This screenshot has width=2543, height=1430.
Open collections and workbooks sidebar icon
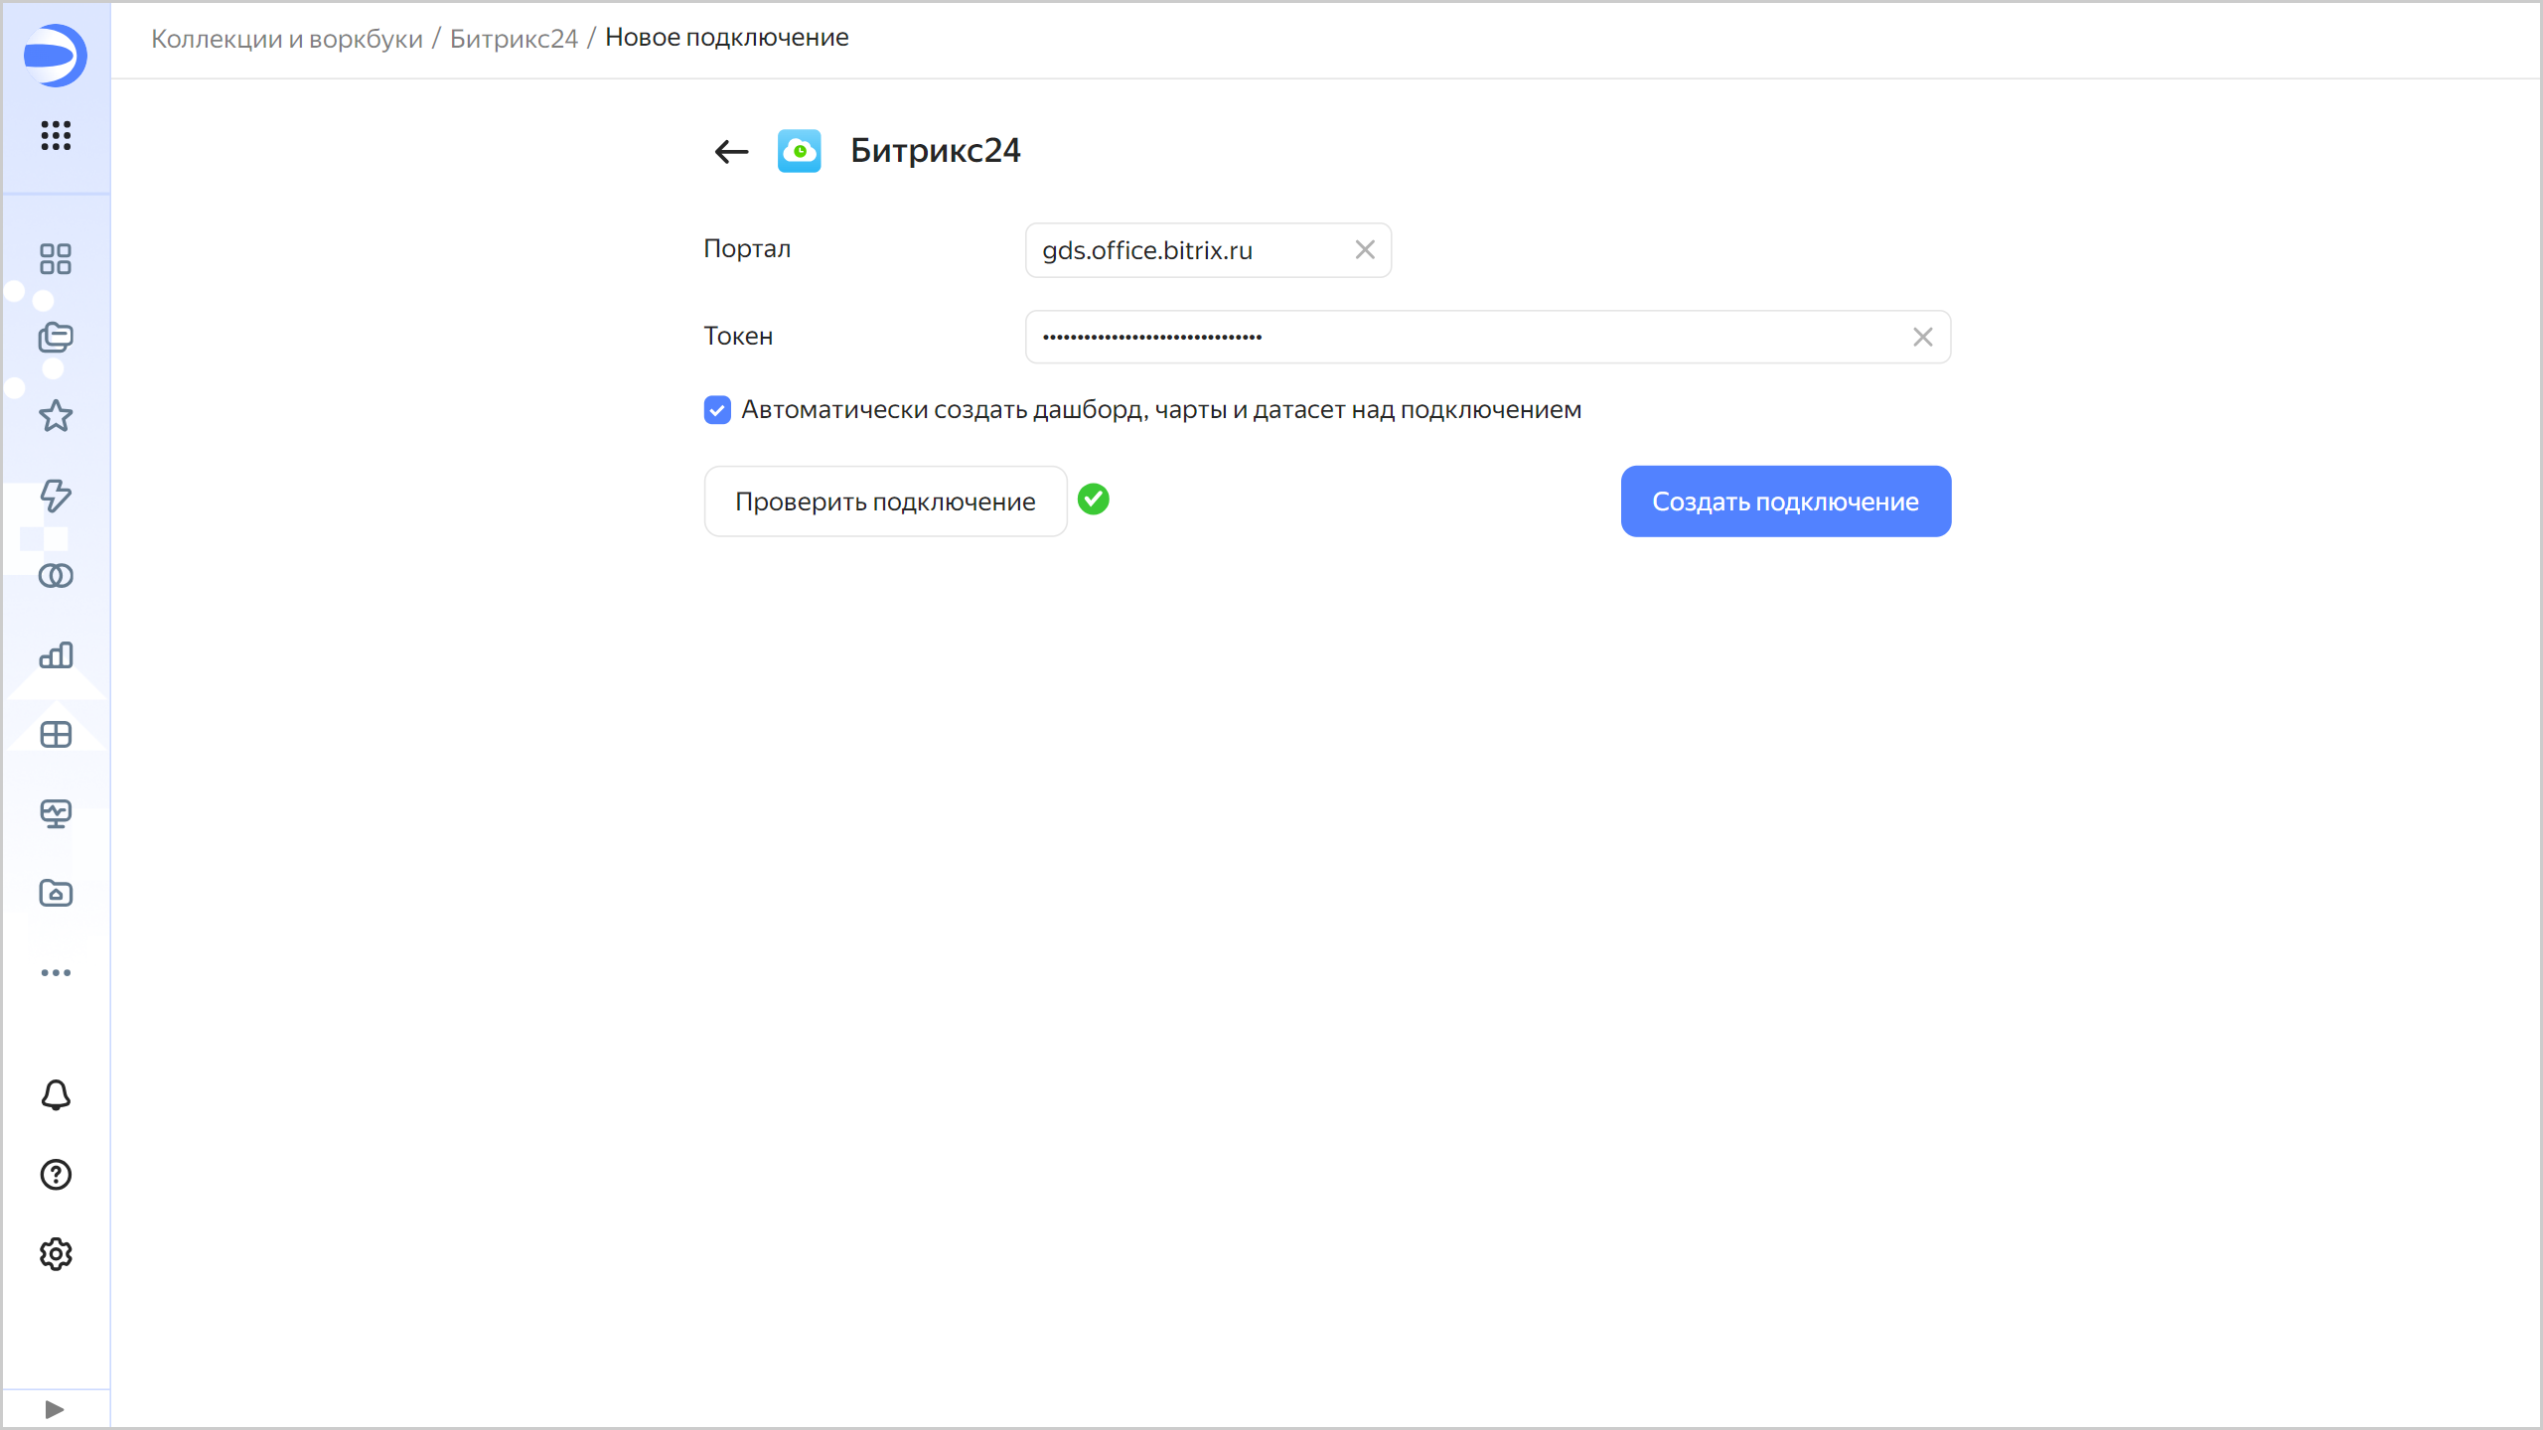point(56,338)
